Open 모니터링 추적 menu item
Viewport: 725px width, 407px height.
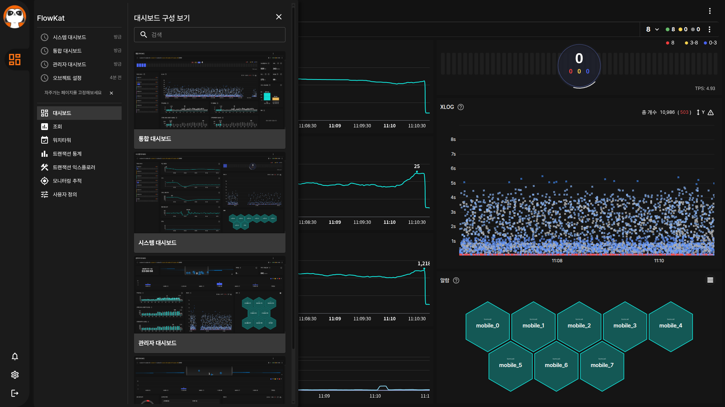(67, 181)
